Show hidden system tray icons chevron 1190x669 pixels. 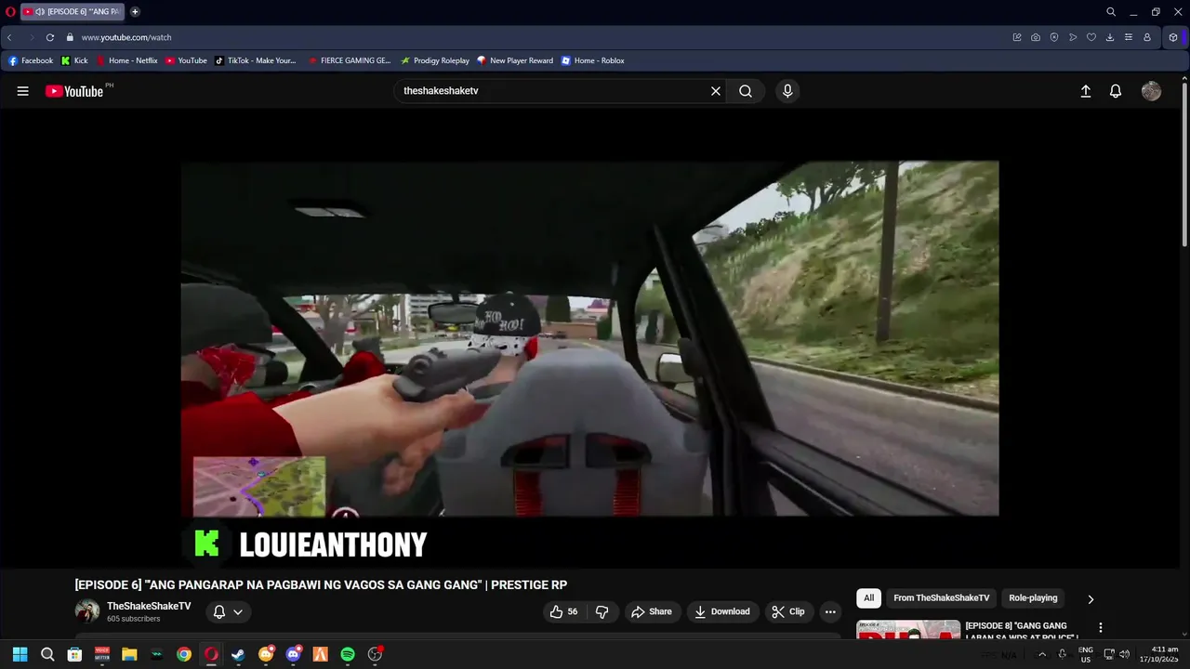(1041, 654)
